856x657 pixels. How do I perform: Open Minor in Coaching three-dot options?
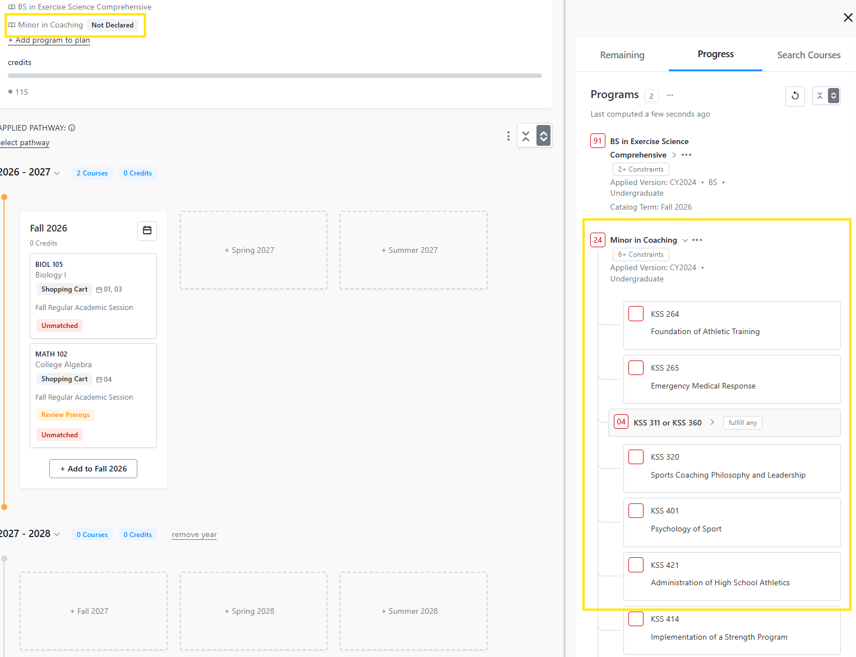click(697, 240)
